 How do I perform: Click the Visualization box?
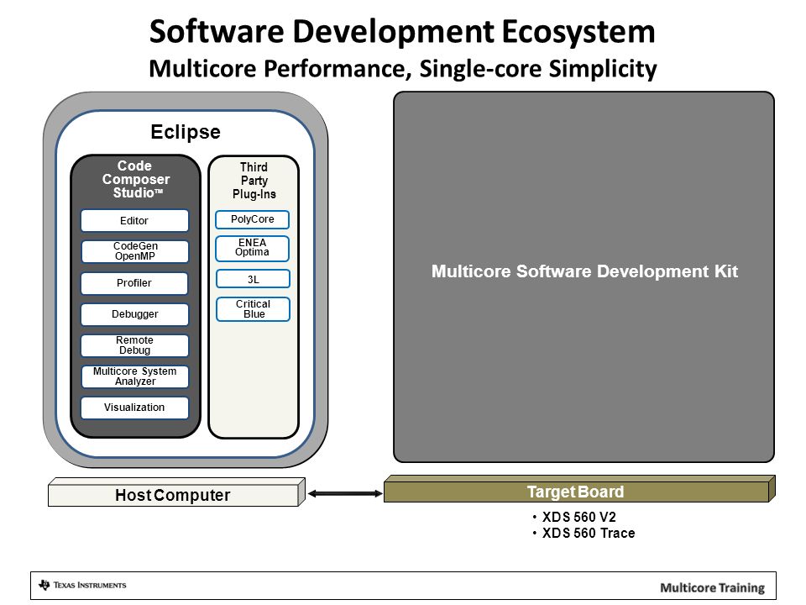coord(134,408)
